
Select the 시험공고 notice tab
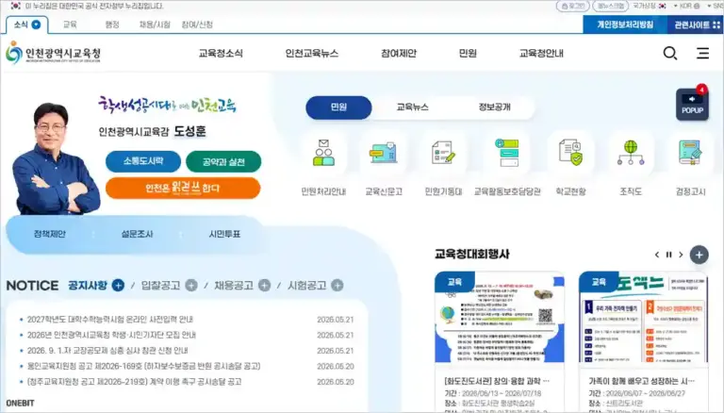307,286
